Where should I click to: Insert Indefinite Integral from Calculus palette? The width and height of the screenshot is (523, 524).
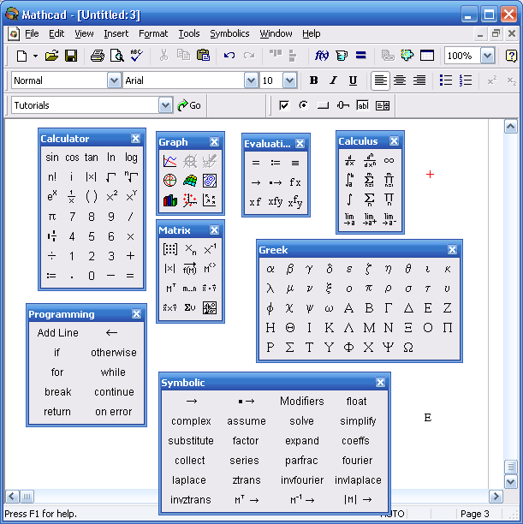click(349, 199)
